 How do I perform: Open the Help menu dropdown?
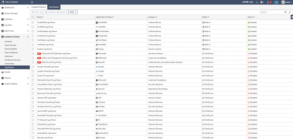click(262, 2)
